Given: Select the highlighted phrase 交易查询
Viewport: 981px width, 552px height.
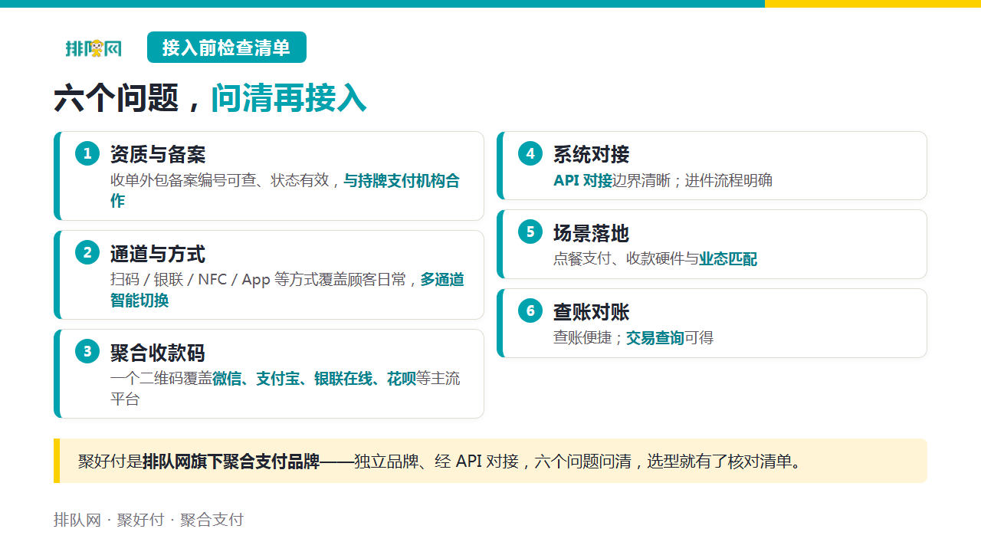Looking at the screenshot, I should tap(655, 338).
